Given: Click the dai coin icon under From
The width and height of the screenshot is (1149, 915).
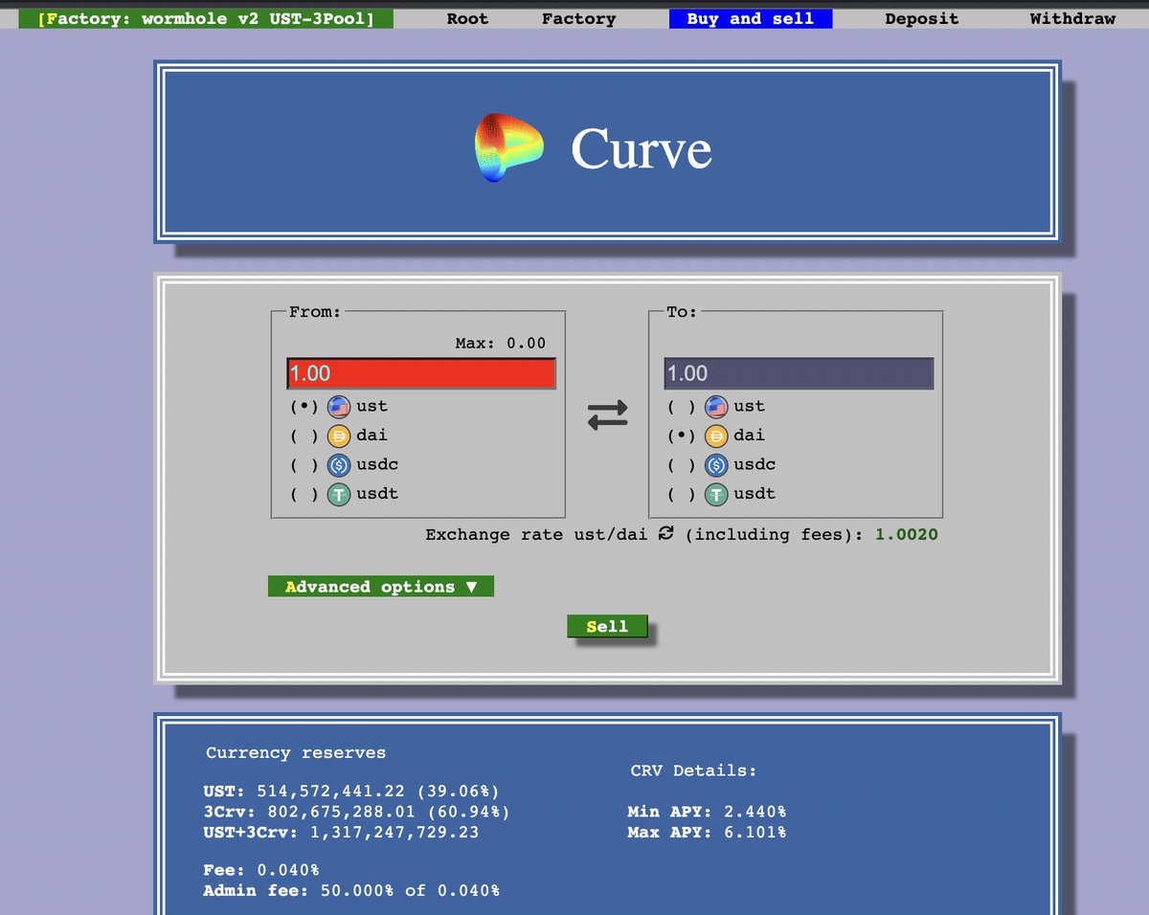Looking at the screenshot, I should click(339, 435).
